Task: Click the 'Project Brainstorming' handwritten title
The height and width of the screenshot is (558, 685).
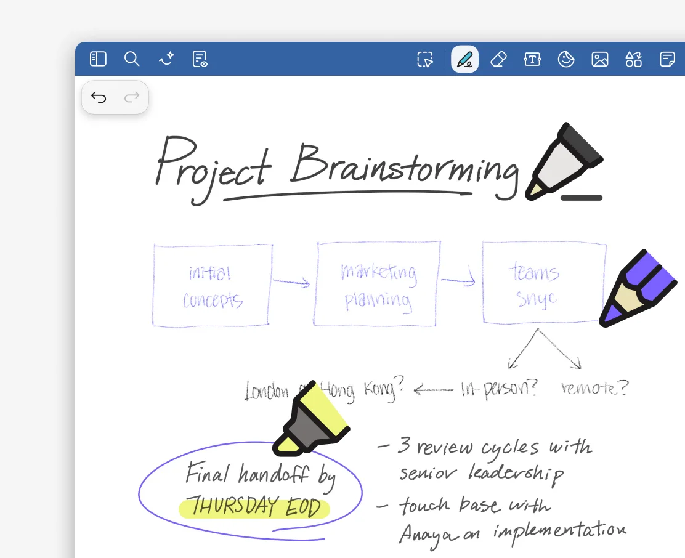Action: click(x=336, y=170)
